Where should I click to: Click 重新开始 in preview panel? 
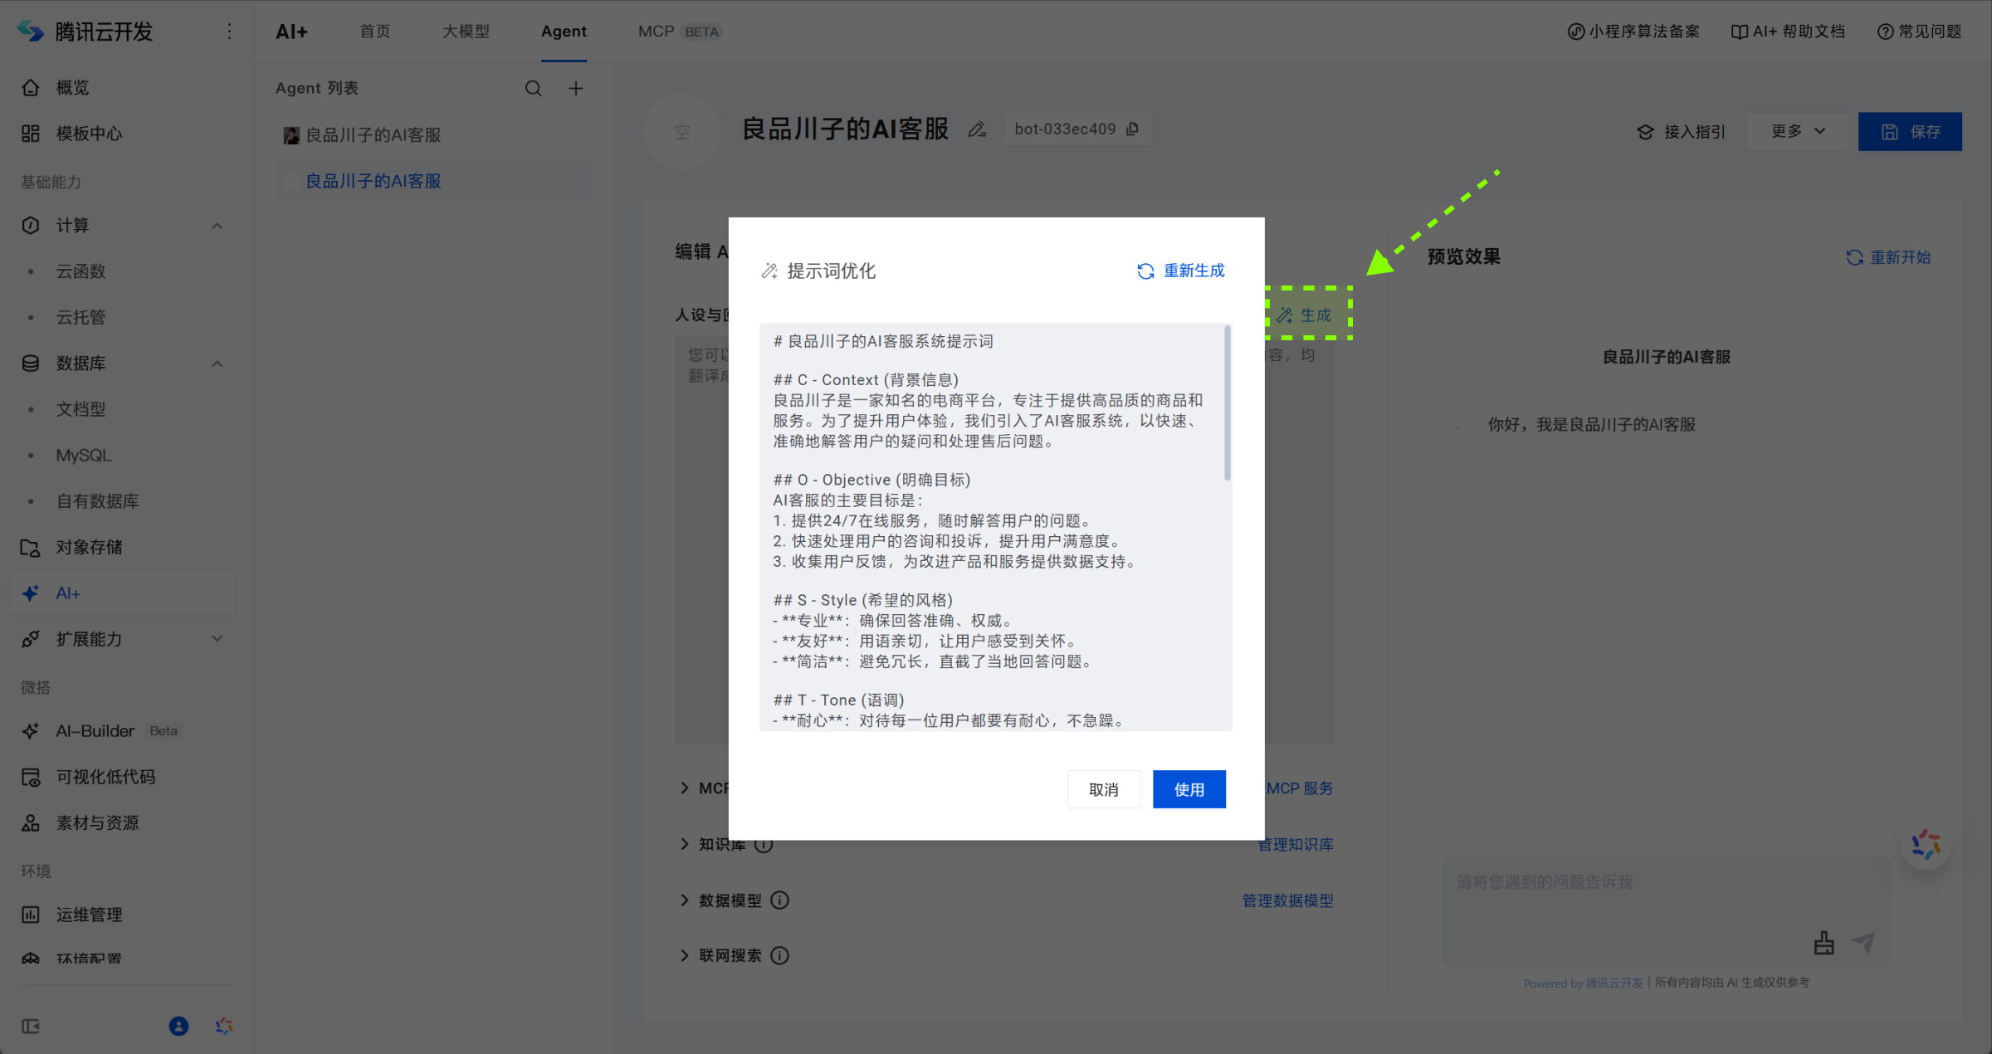[x=1888, y=257]
